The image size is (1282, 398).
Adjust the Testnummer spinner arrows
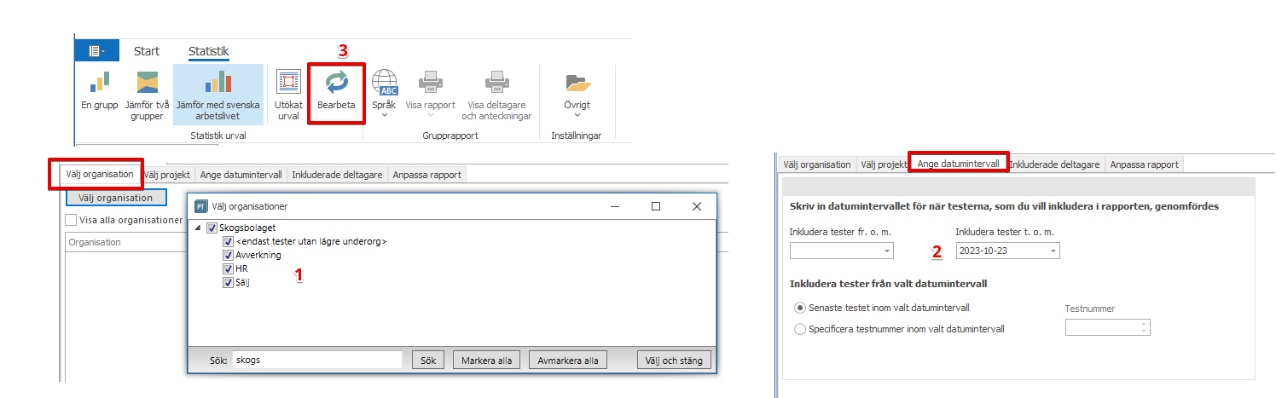click(1144, 328)
